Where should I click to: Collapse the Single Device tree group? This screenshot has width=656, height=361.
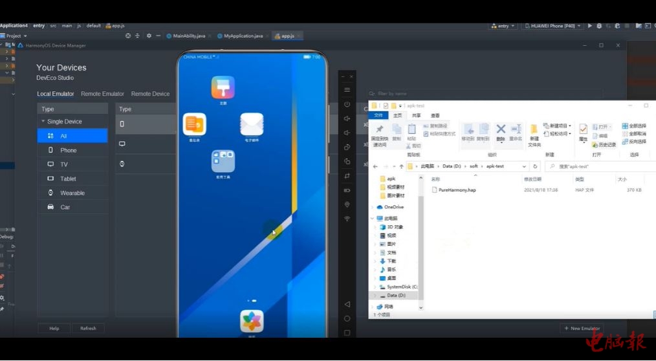(x=43, y=122)
